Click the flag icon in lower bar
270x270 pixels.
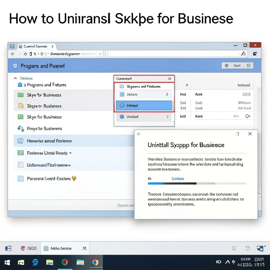tap(8, 248)
